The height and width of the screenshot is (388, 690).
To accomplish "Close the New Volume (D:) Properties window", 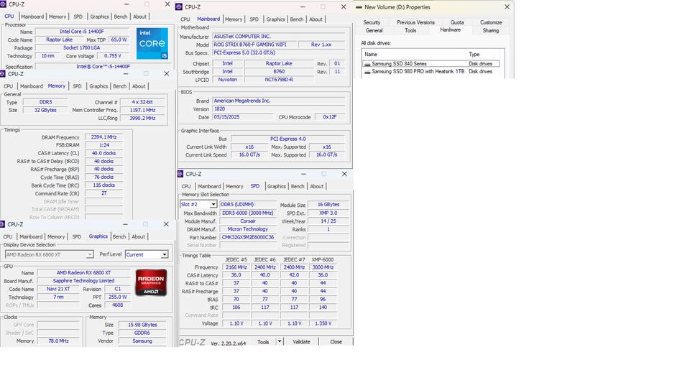I will coord(507,7).
